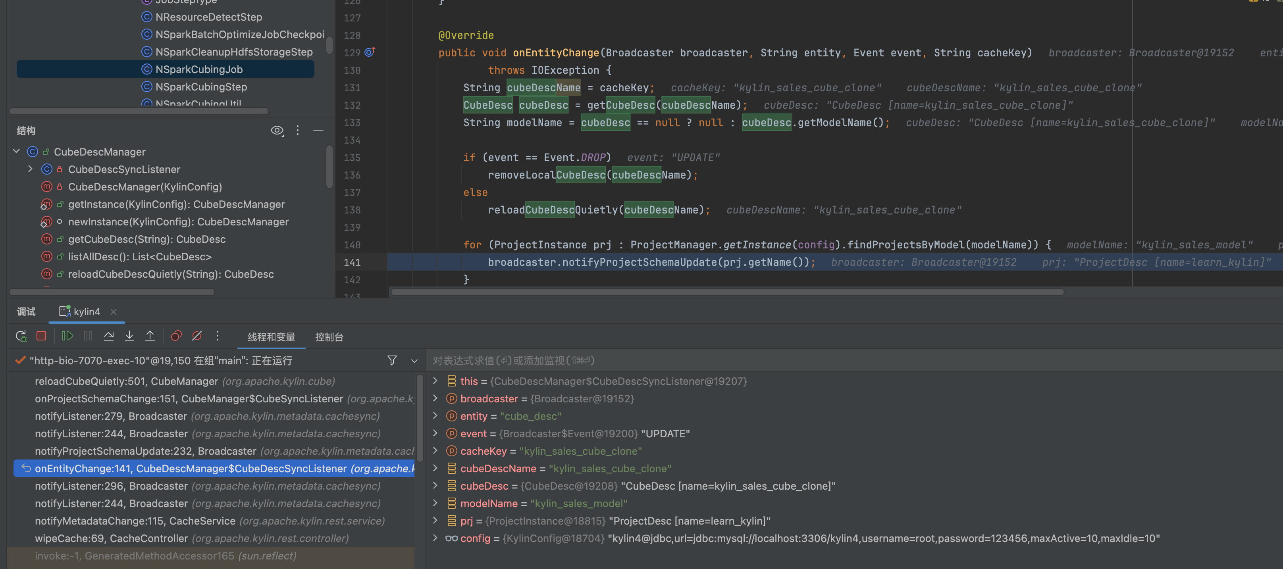The width and height of the screenshot is (1283, 569).
Task: Open structure panel options menu
Action: (x=297, y=131)
